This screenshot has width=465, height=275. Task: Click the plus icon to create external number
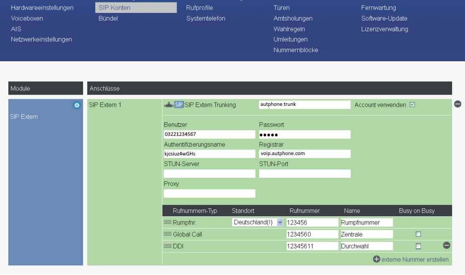click(377, 259)
